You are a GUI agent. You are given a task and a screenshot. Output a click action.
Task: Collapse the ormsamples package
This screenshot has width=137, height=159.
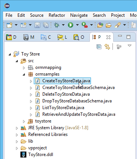pos(24,74)
